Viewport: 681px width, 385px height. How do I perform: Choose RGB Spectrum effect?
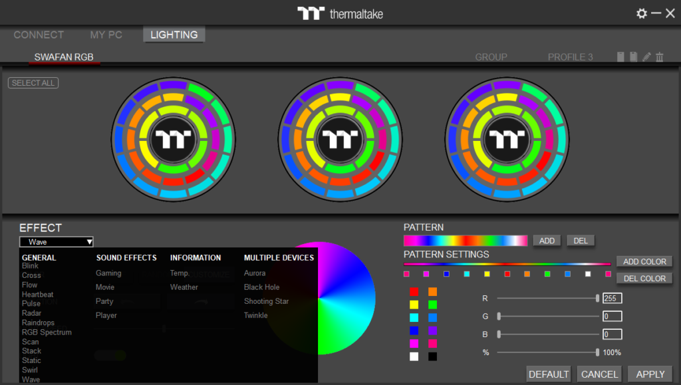click(47, 332)
